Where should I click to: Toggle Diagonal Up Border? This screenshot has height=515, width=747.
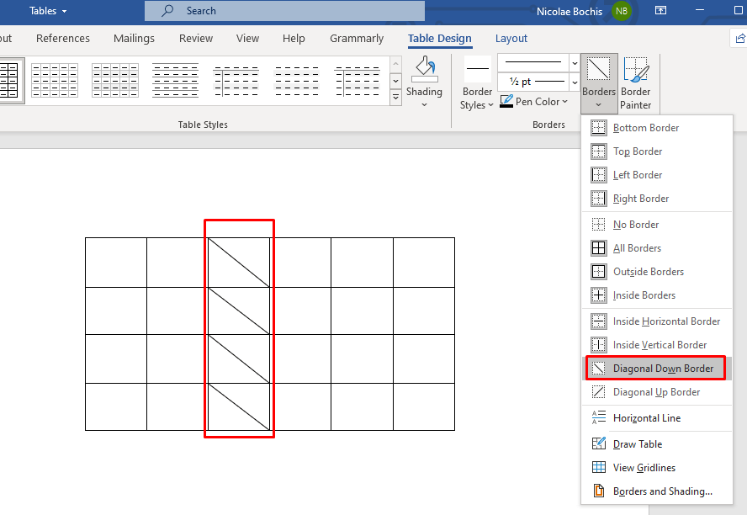(x=656, y=392)
